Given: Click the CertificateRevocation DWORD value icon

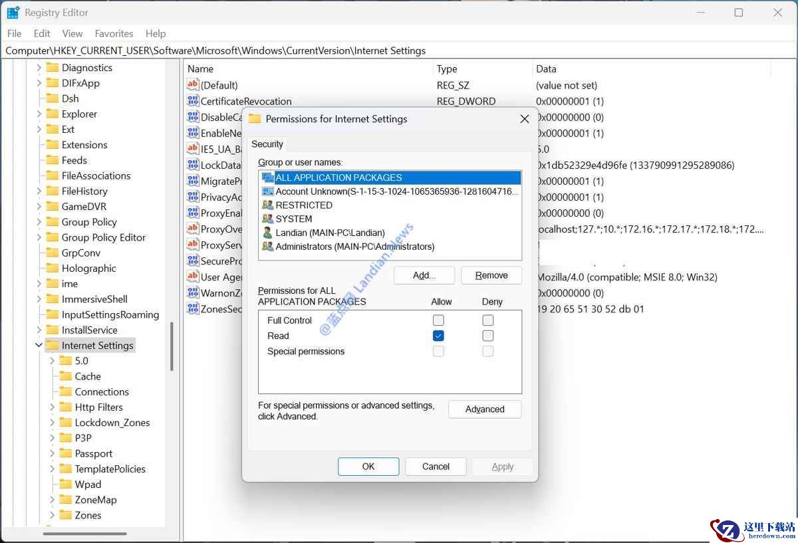Looking at the screenshot, I should (x=193, y=101).
